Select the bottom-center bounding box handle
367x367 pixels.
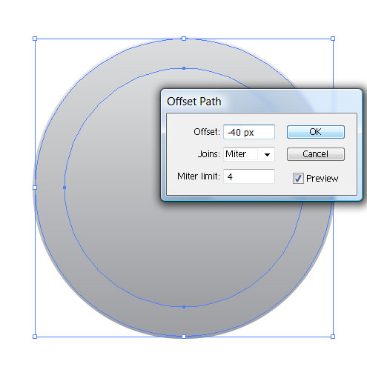(x=184, y=337)
